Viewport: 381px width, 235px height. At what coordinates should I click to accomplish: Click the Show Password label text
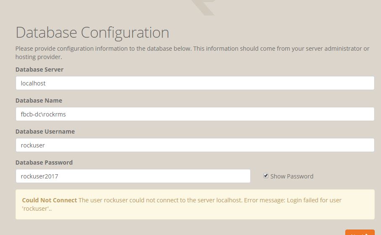[292, 176]
